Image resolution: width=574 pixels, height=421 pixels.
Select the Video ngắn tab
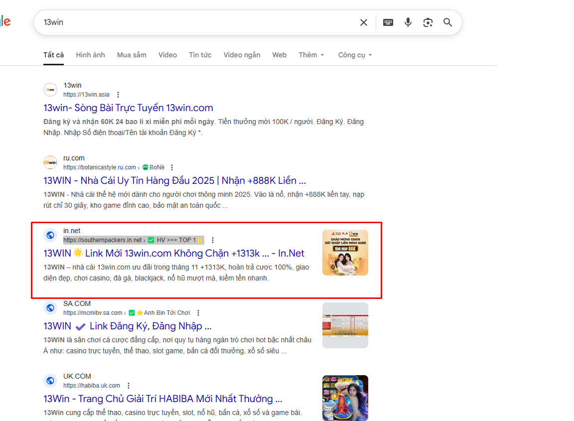click(242, 55)
